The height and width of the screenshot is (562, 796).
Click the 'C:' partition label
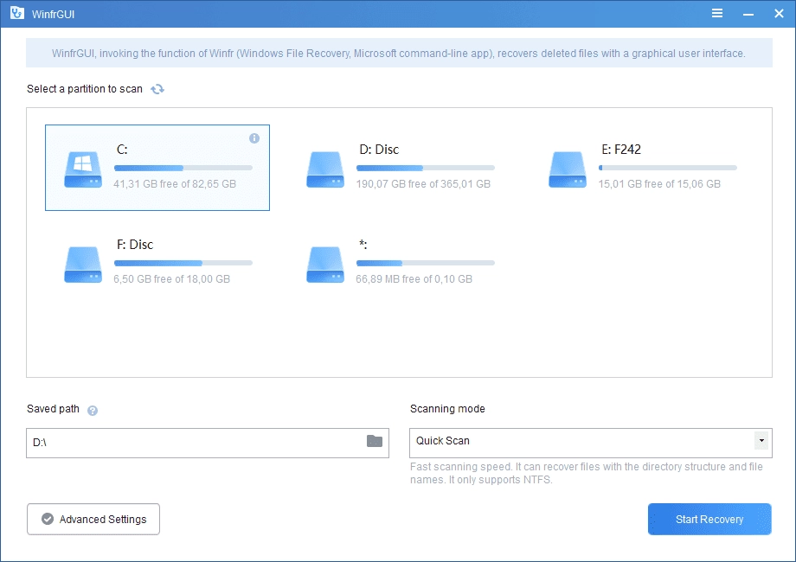click(x=122, y=150)
